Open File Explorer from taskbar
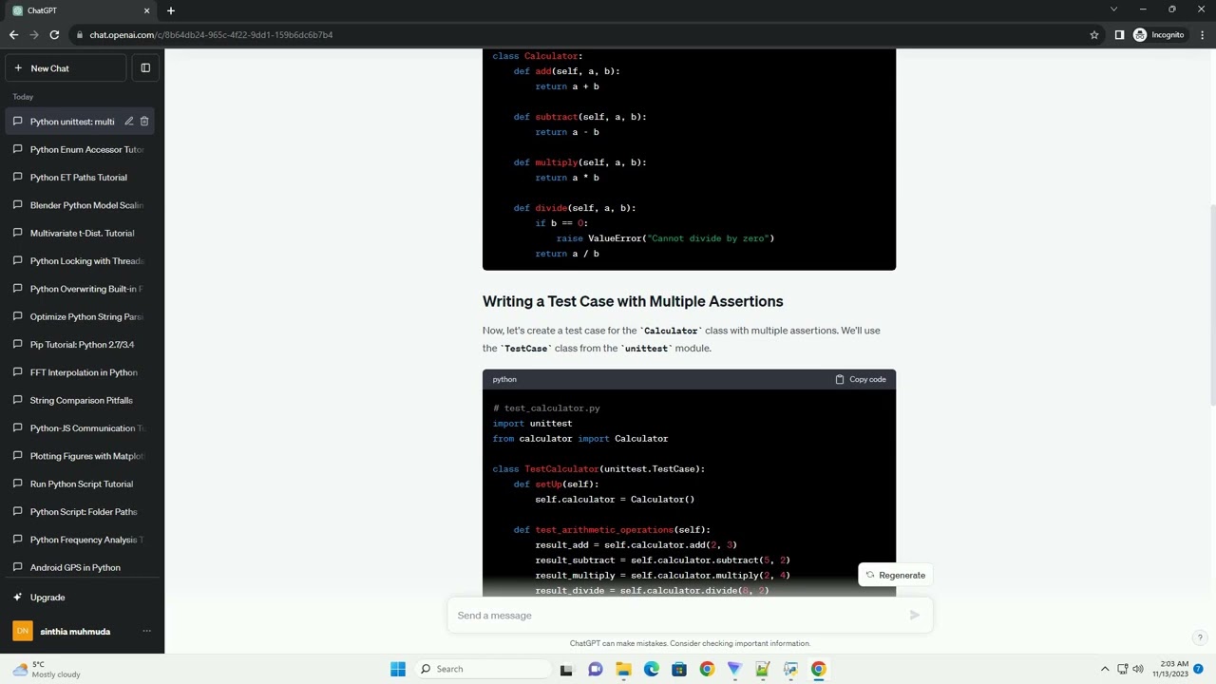The image size is (1216, 684). tap(623, 669)
